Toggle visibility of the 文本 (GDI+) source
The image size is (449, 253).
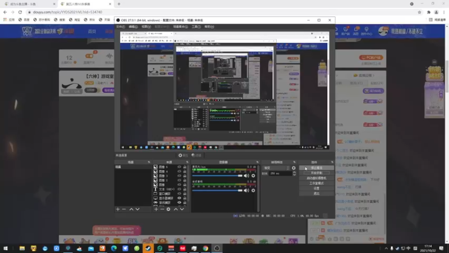(x=179, y=189)
